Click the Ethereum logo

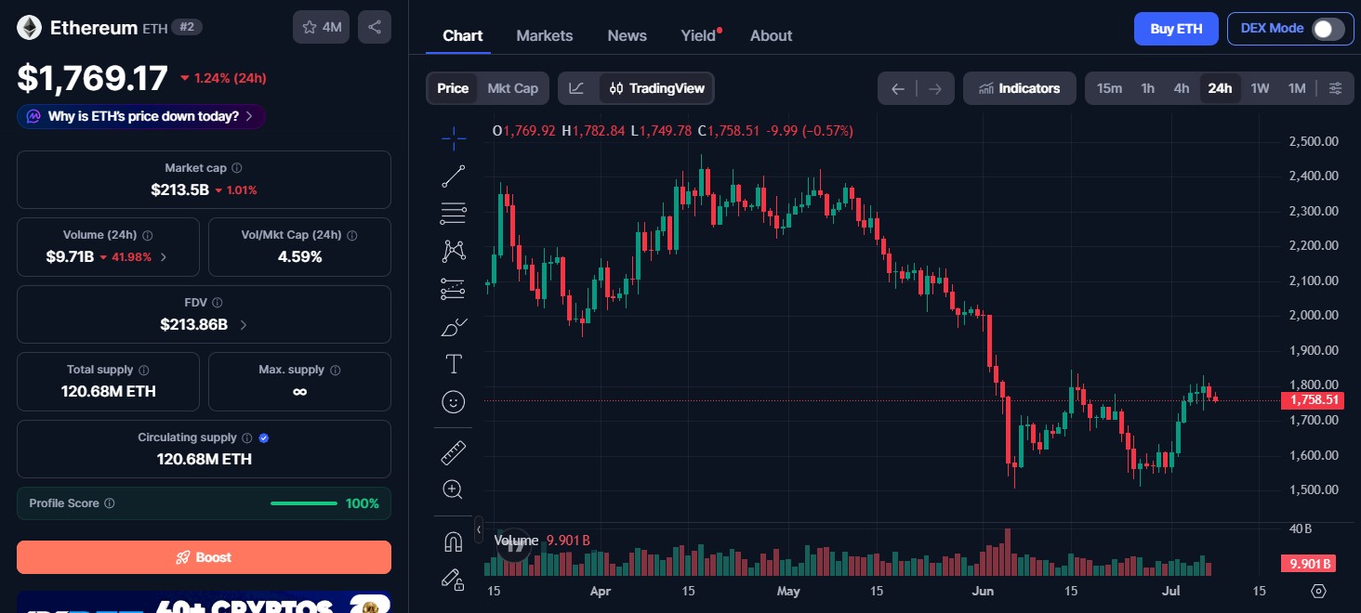point(29,28)
